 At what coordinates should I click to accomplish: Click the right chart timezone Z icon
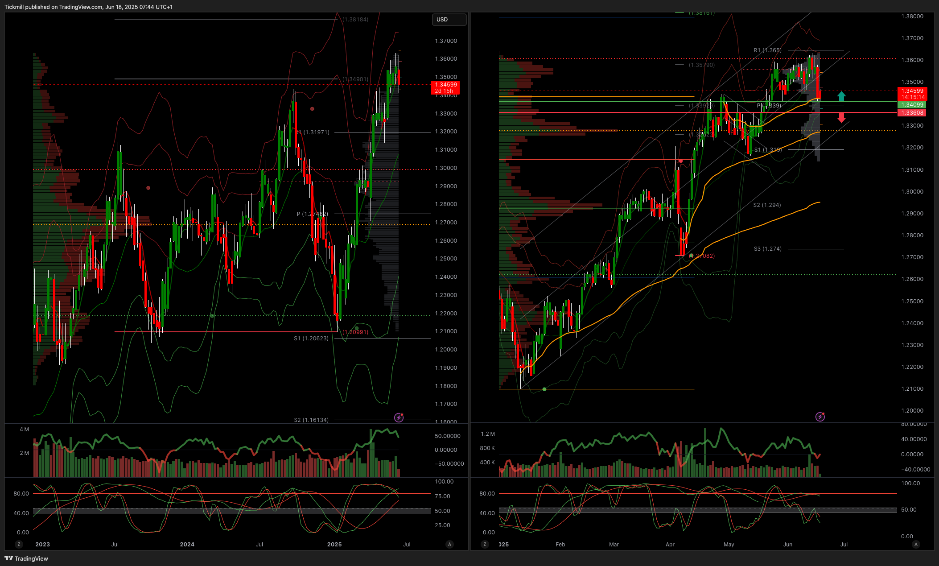485,544
